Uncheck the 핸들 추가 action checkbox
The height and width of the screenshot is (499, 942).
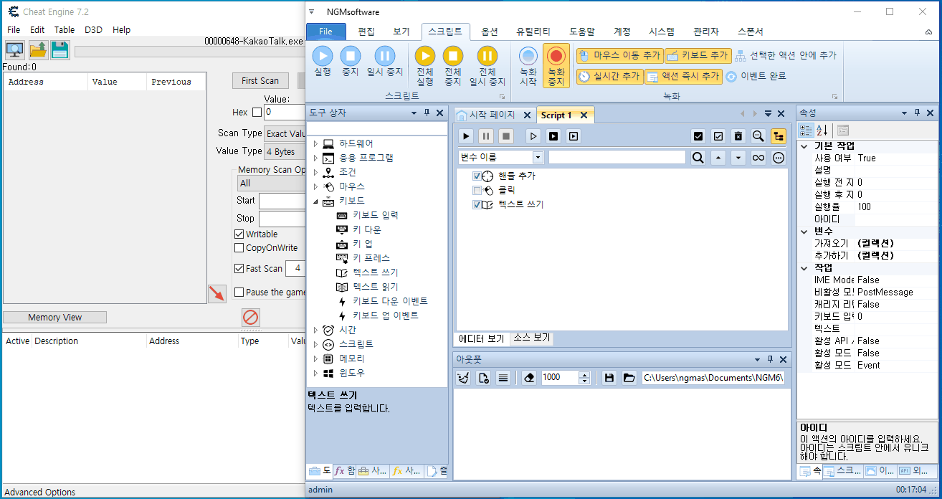[477, 176]
